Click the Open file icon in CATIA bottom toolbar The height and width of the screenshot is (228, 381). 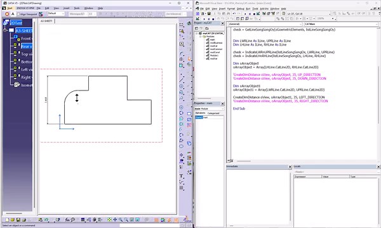click(13, 220)
